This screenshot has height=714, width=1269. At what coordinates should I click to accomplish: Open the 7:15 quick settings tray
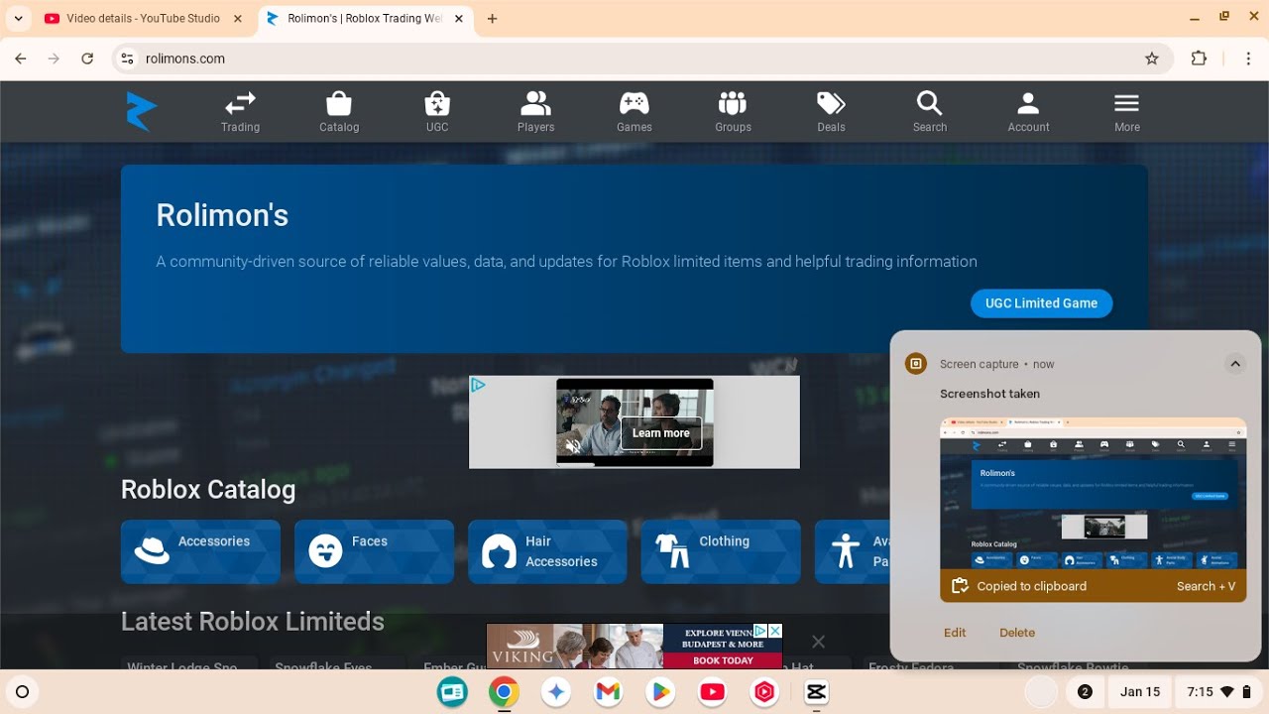(x=1219, y=692)
